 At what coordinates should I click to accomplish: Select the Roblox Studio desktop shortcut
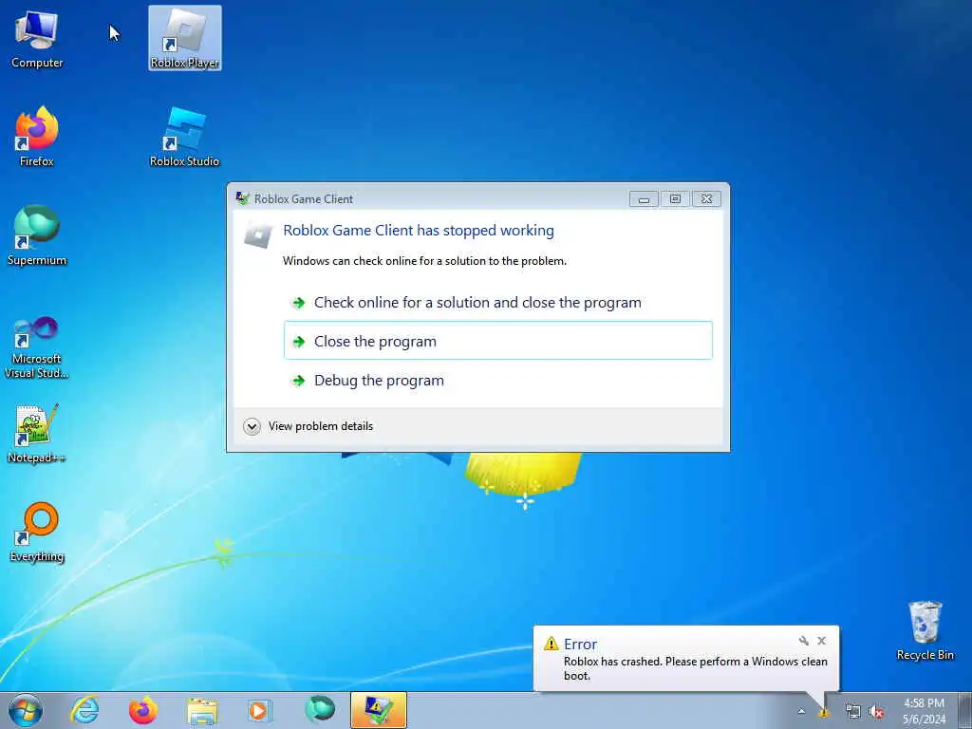[x=185, y=137]
